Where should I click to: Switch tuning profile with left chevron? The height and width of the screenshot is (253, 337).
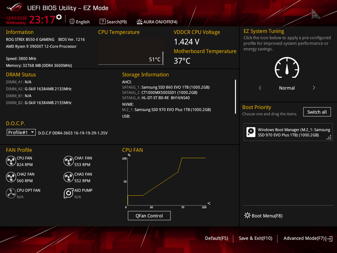[x=260, y=88]
